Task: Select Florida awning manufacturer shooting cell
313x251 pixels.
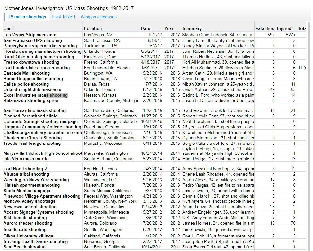Action: (x=42, y=51)
